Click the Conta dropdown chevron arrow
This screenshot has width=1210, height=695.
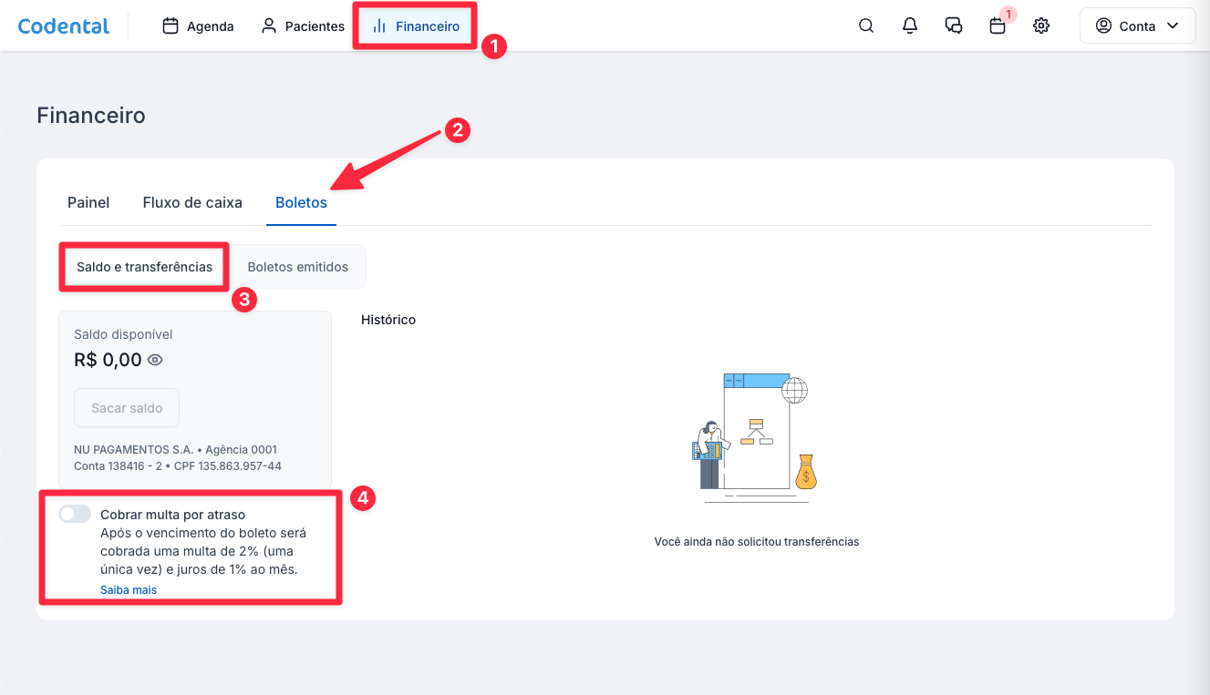click(x=1173, y=26)
